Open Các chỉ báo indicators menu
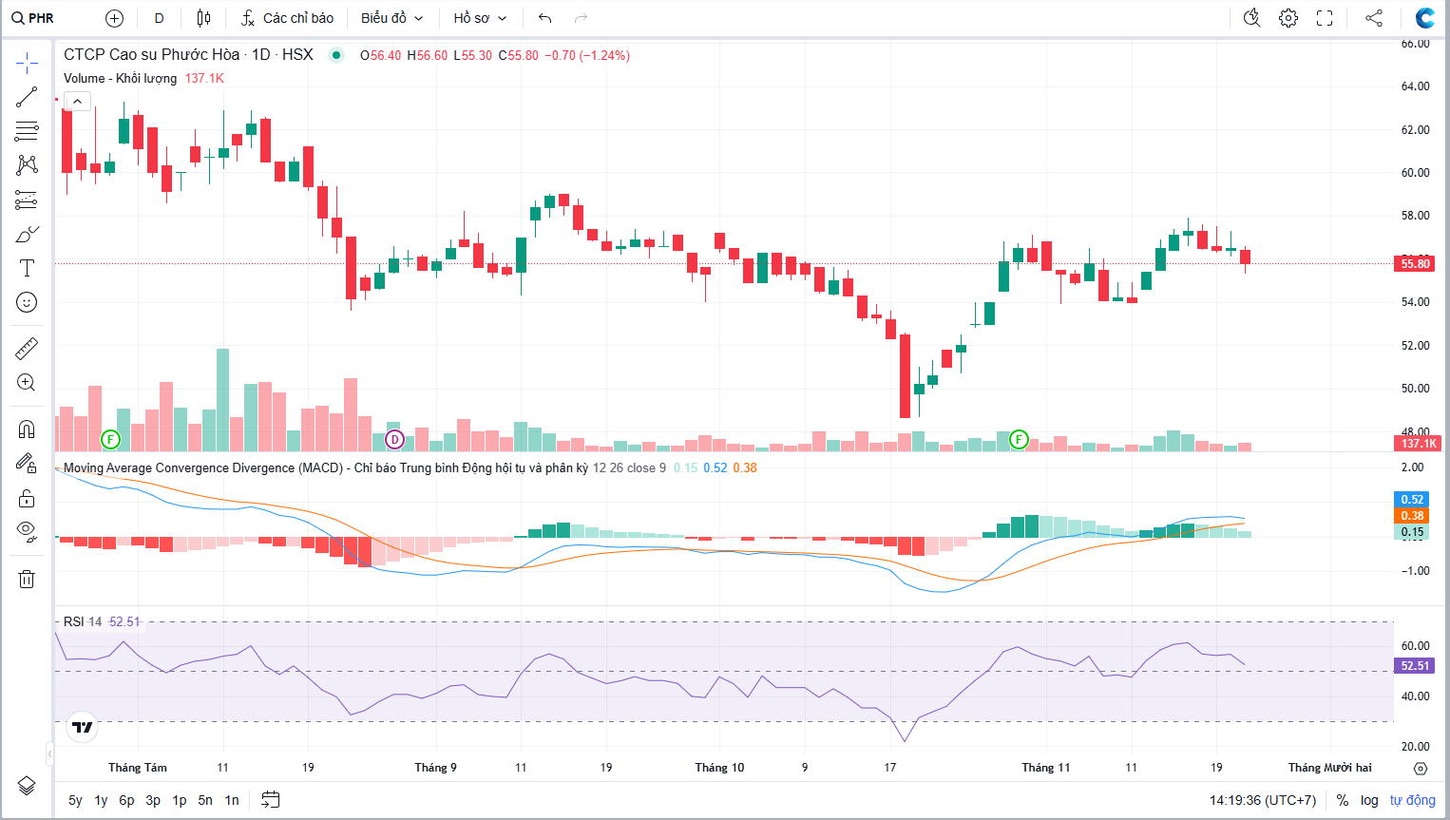Viewport: 1450px width, 820px height. coord(287,18)
